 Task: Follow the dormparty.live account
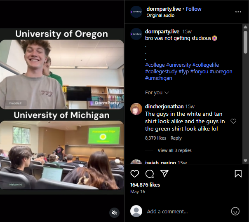[194, 9]
